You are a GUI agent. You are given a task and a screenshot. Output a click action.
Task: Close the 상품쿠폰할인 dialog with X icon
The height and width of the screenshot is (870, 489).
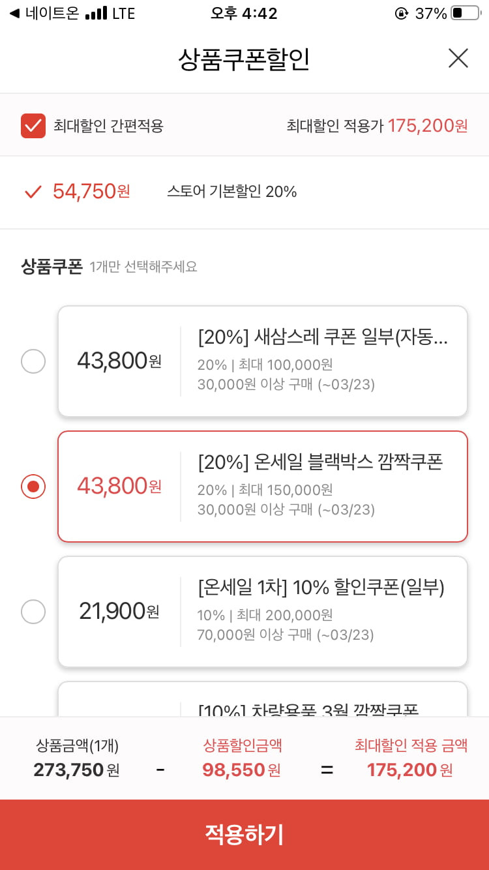458,59
